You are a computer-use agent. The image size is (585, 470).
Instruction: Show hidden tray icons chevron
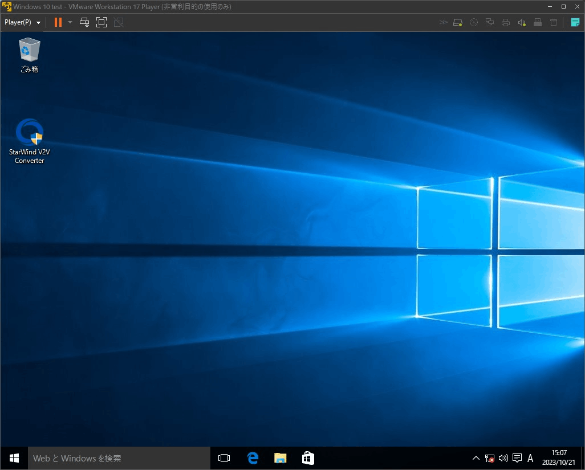coord(476,458)
